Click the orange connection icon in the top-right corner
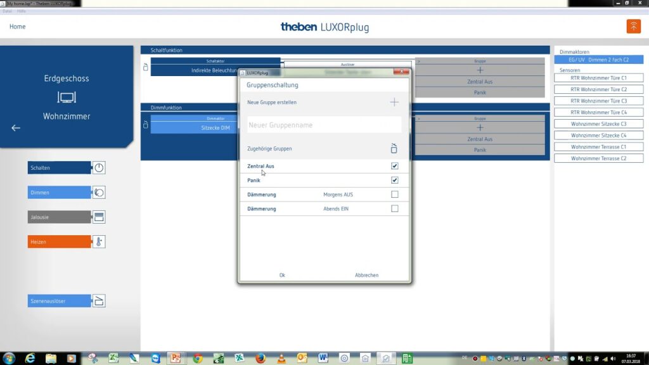 coord(633,26)
